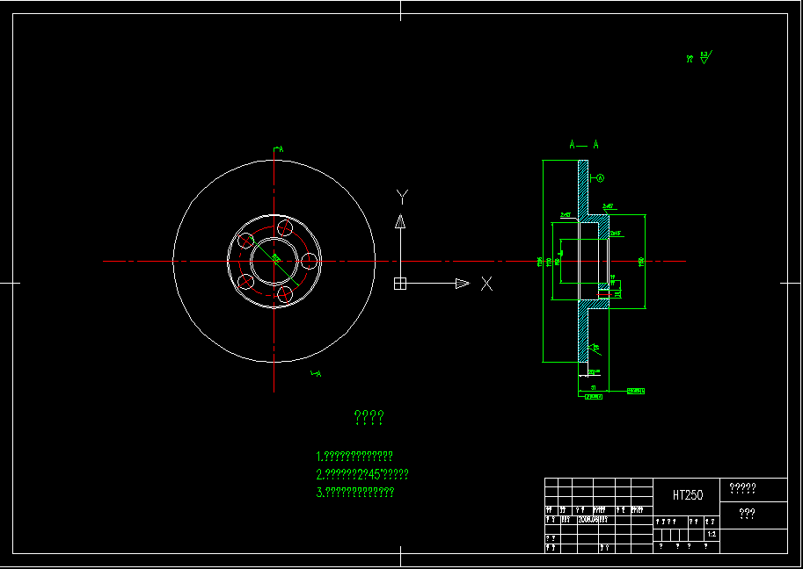Click the scale ratio value in the title block
Viewport: 803px width, 569px height.
coord(712,534)
